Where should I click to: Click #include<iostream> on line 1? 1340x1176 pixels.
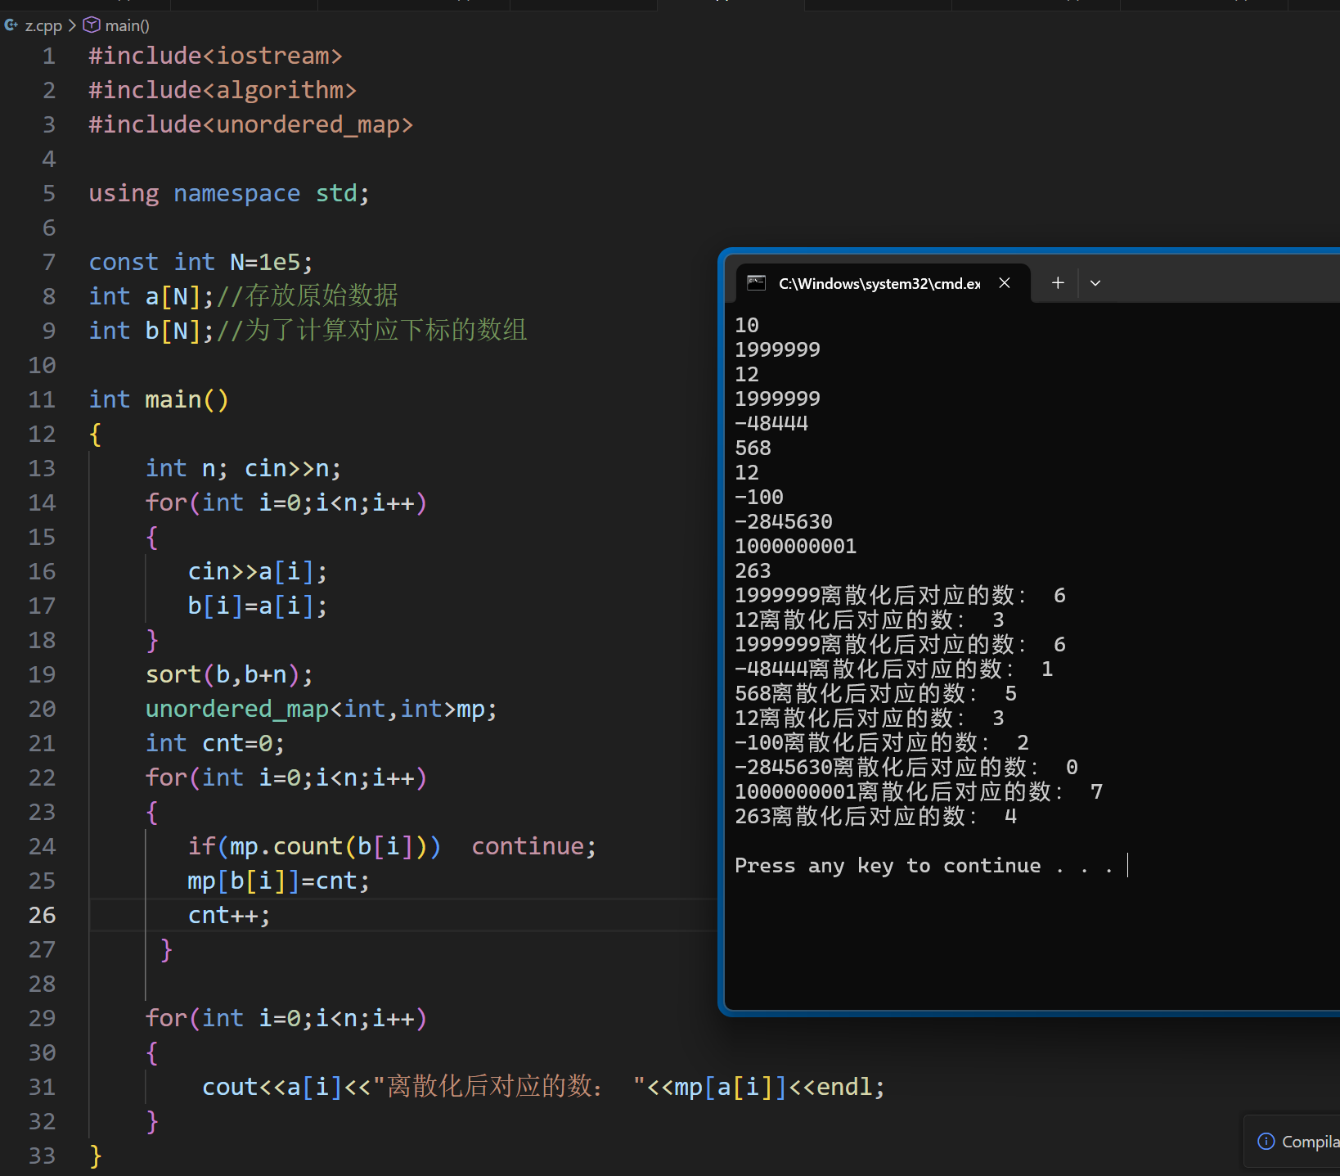click(x=216, y=56)
